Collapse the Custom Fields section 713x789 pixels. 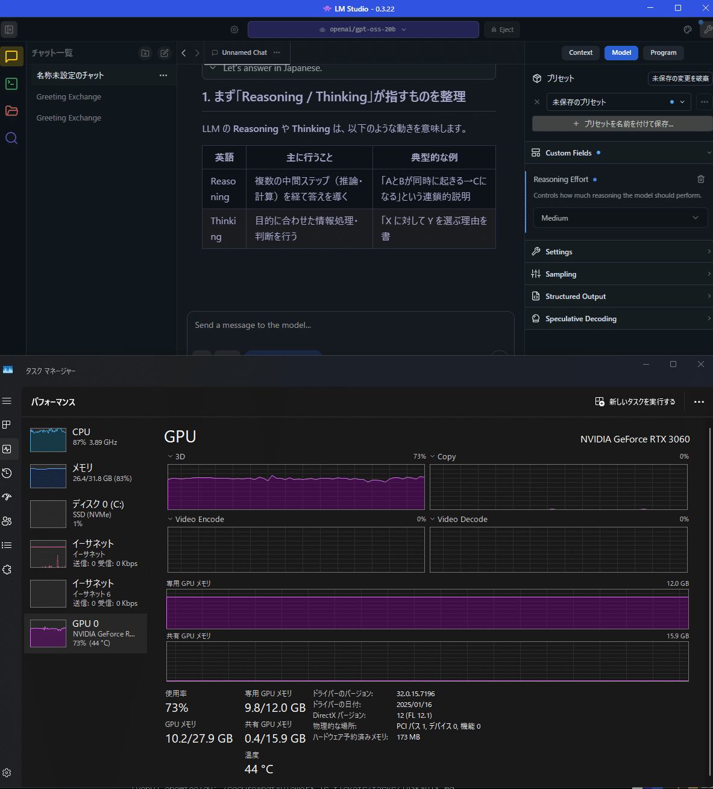click(619, 153)
